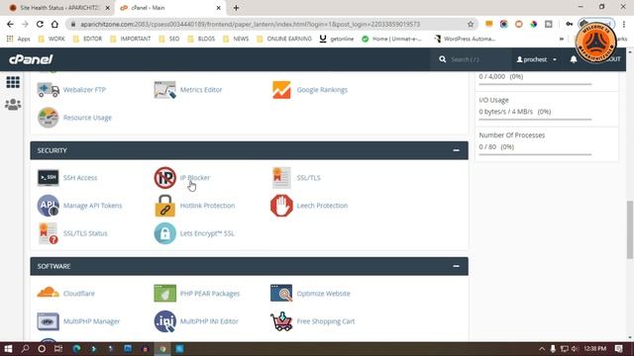Open the BLOGS bookmarks folder
The height and width of the screenshot is (356, 634).
pos(201,39)
